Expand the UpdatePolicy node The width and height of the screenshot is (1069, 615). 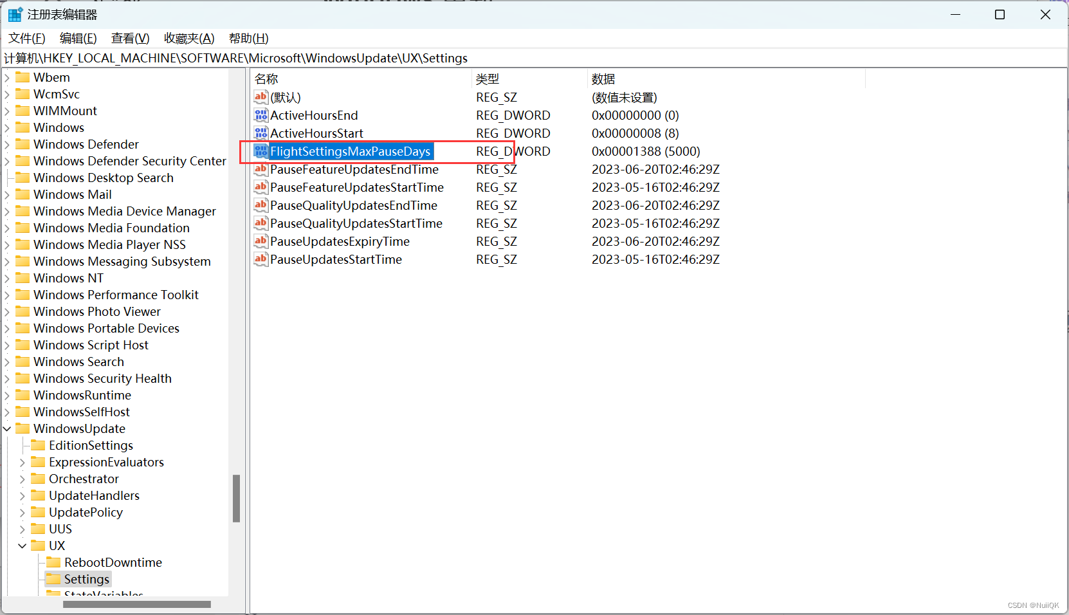click(x=23, y=512)
